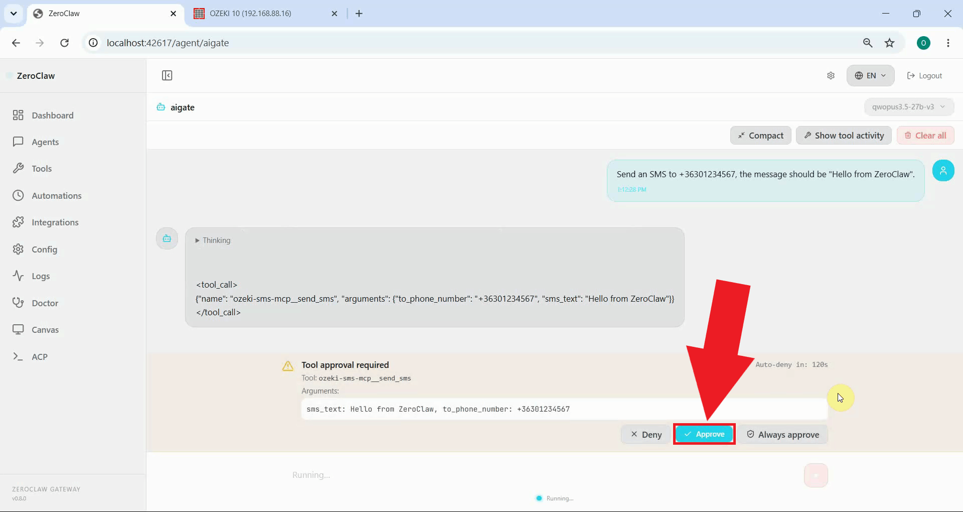
Task: Open the Agents chat icon
Action: point(18,142)
